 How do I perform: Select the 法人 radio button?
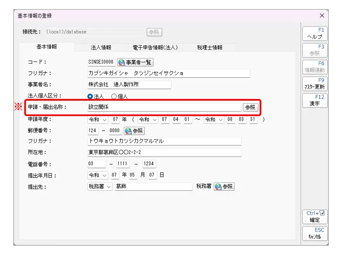(x=90, y=96)
